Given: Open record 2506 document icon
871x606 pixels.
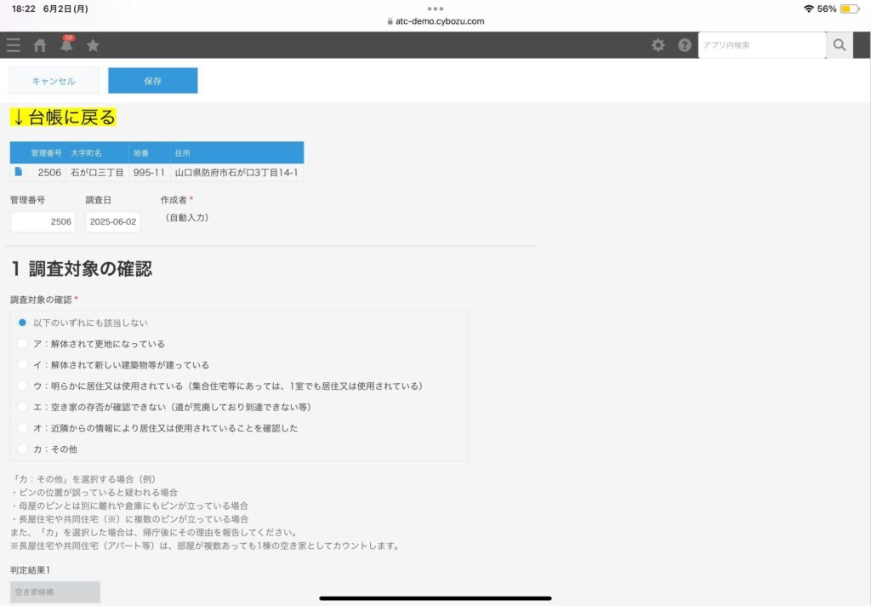Looking at the screenshot, I should [x=19, y=172].
